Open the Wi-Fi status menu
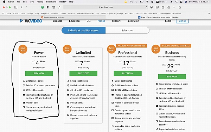The width and height of the screenshot is (211, 132). [x=147, y=2]
